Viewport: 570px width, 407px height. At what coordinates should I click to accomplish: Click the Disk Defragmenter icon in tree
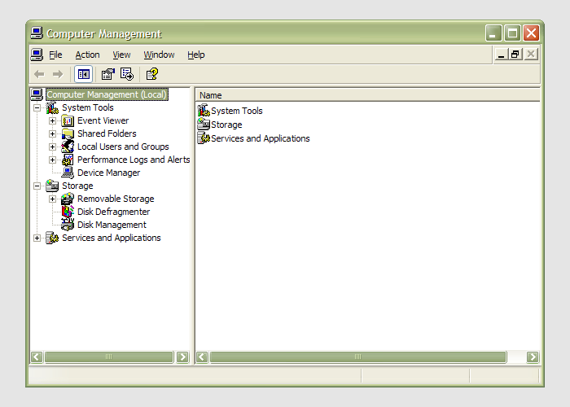68,212
